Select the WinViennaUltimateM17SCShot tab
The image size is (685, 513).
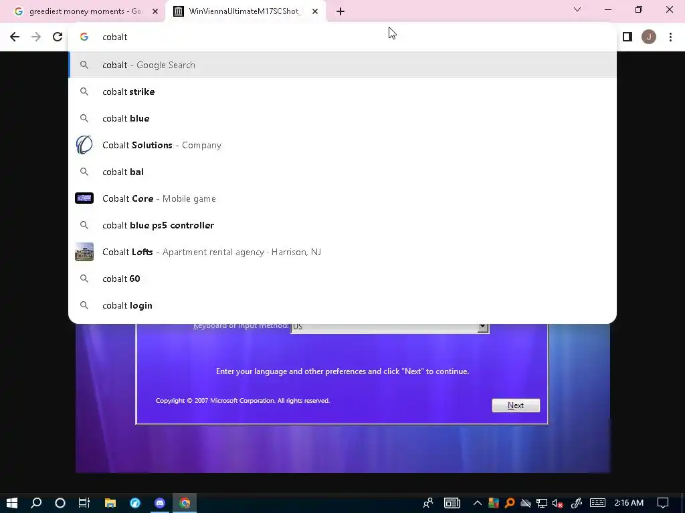coord(245,11)
